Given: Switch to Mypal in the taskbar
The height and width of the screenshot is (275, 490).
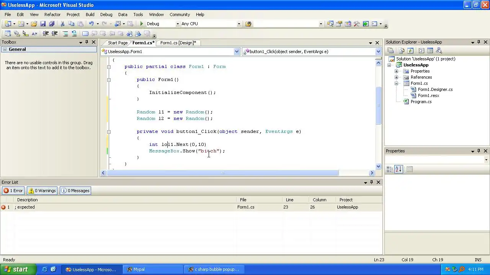Looking at the screenshot, I should click(x=152, y=269).
